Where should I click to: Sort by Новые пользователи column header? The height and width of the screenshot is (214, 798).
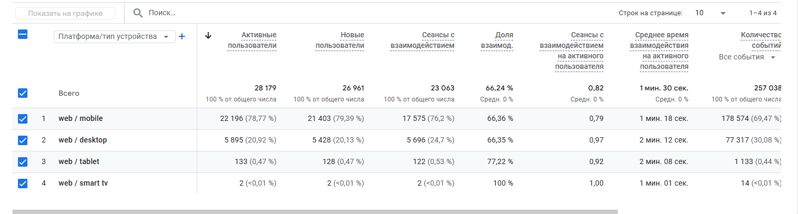point(340,40)
